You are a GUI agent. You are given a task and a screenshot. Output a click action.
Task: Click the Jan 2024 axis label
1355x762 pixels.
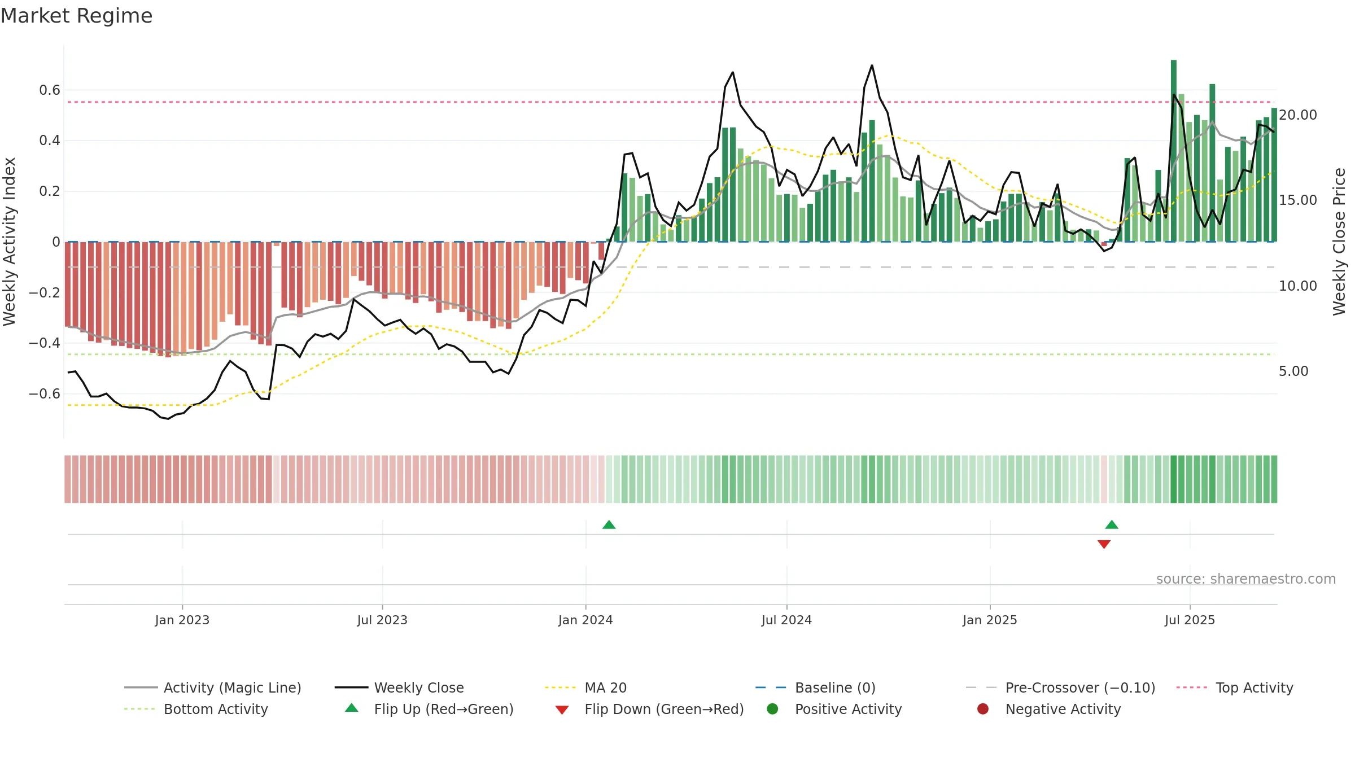pyautogui.click(x=585, y=620)
